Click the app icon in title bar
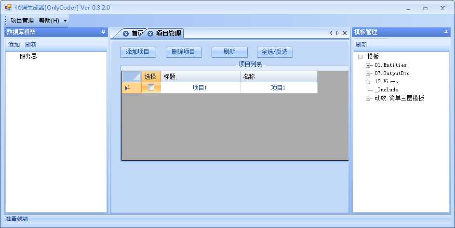The image size is (455, 228). click(x=8, y=8)
